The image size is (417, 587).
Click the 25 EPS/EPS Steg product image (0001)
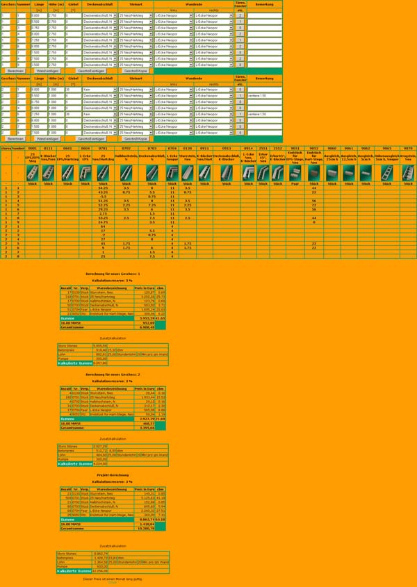click(32, 173)
